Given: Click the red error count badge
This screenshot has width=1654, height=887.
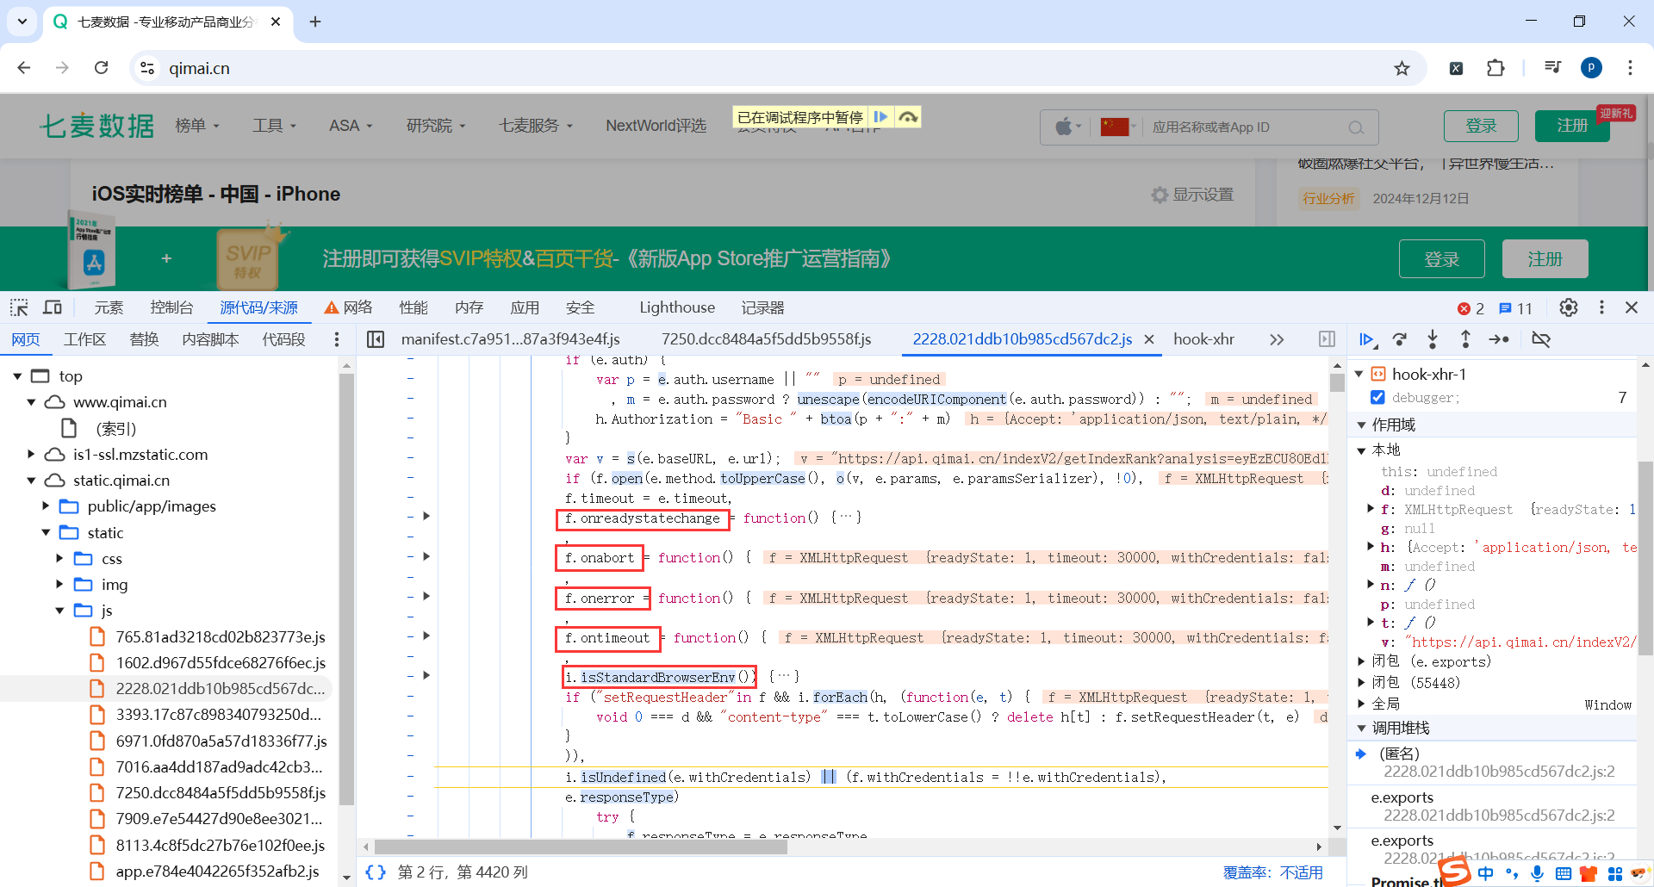Looking at the screenshot, I should (x=1471, y=308).
